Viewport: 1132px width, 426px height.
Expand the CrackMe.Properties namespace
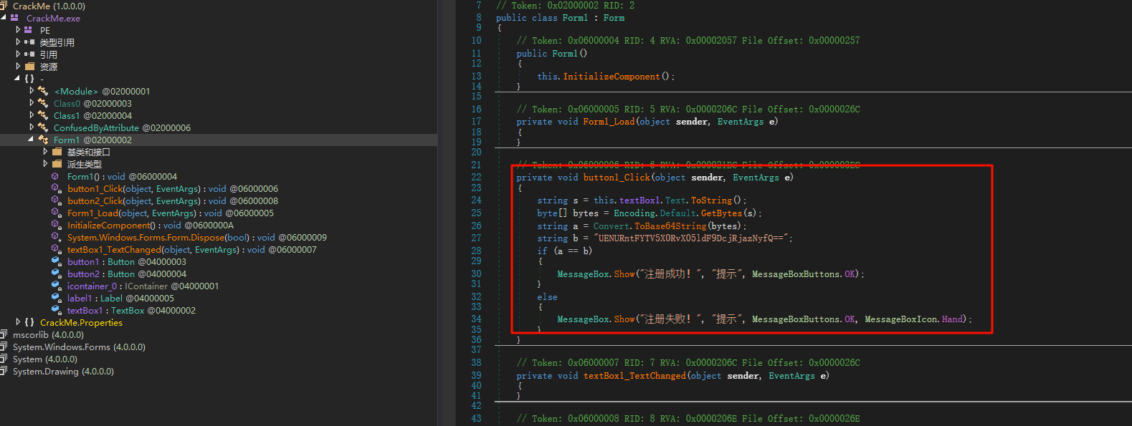pyautogui.click(x=18, y=322)
